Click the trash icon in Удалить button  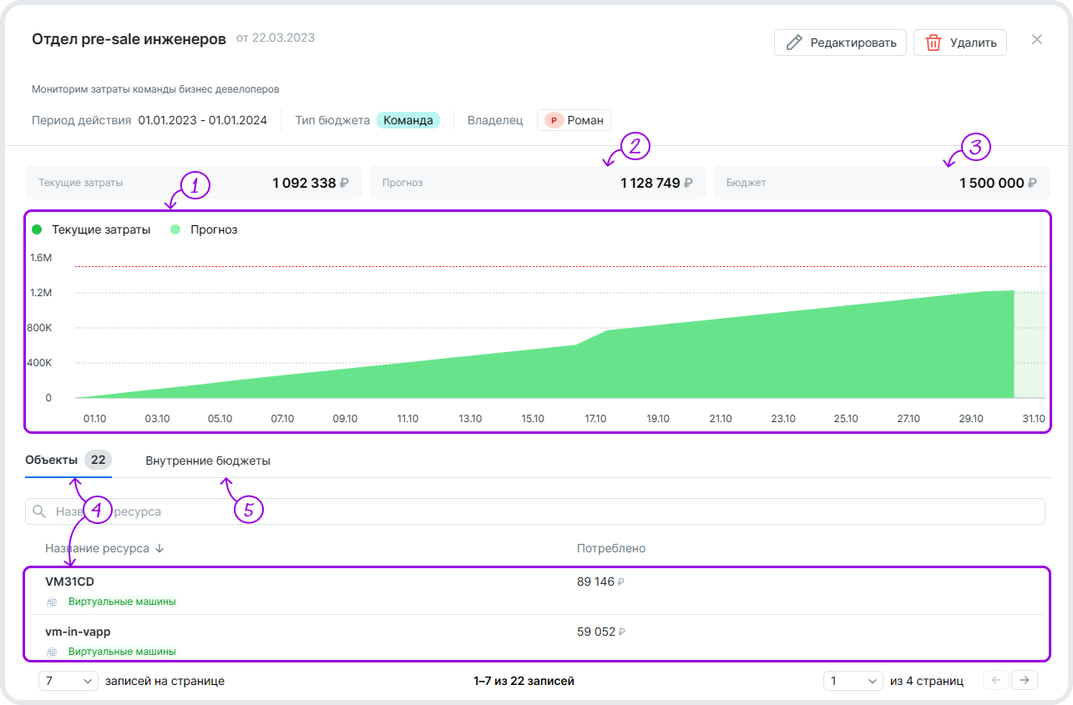pos(934,43)
